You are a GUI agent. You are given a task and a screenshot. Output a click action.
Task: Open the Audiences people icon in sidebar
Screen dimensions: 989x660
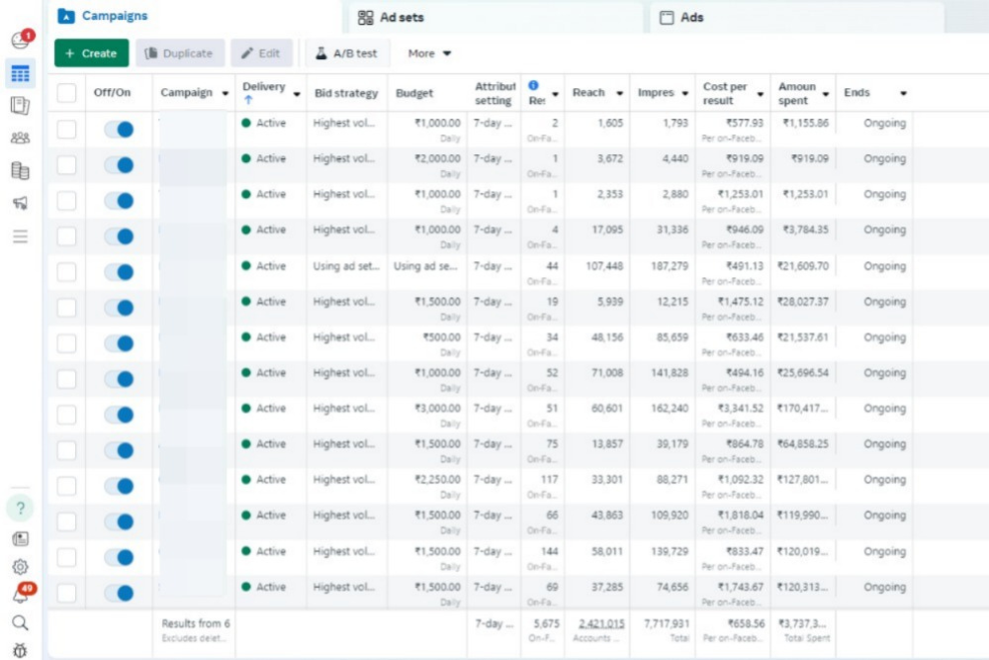(x=20, y=139)
